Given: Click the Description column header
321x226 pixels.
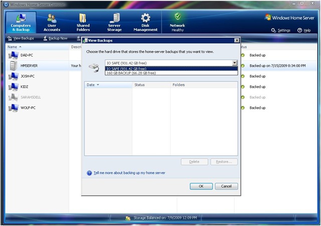Looking at the screenshot, I should (x=76, y=47).
